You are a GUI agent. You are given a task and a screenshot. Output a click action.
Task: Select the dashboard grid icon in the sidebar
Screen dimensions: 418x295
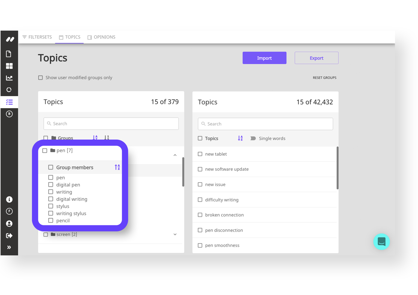[9, 66]
